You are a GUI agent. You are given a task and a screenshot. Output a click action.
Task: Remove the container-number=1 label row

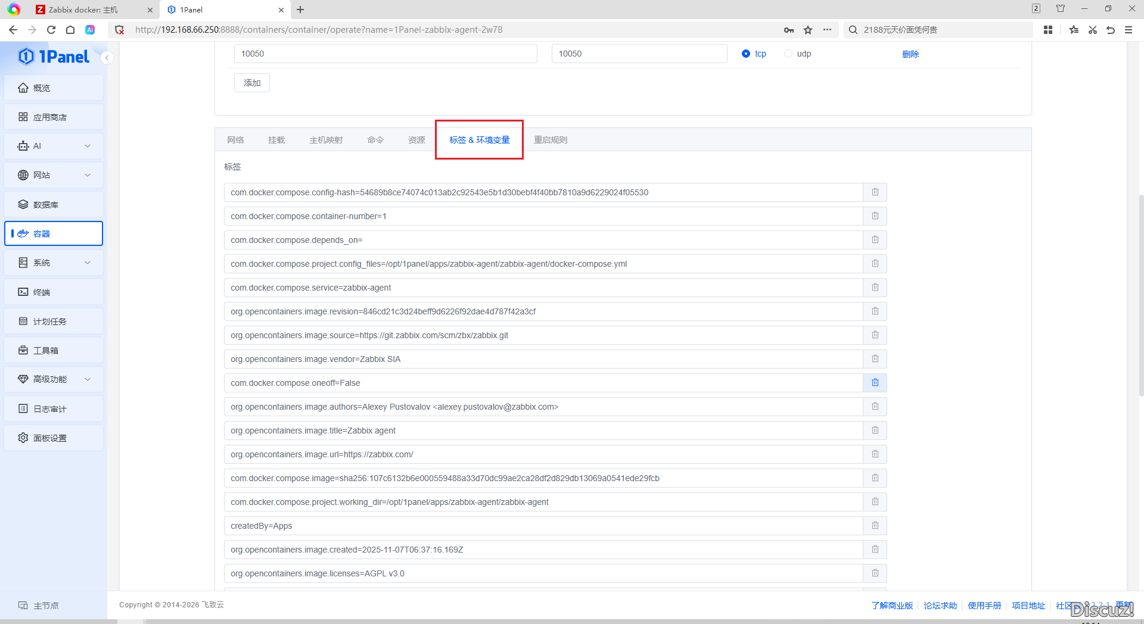(875, 216)
